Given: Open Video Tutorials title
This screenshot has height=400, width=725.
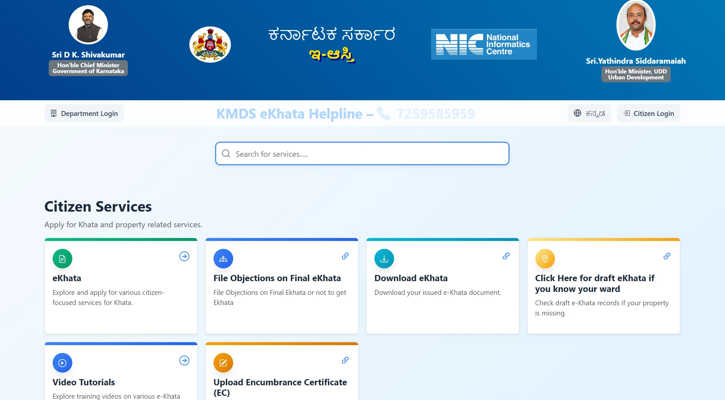Looking at the screenshot, I should click(84, 382).
